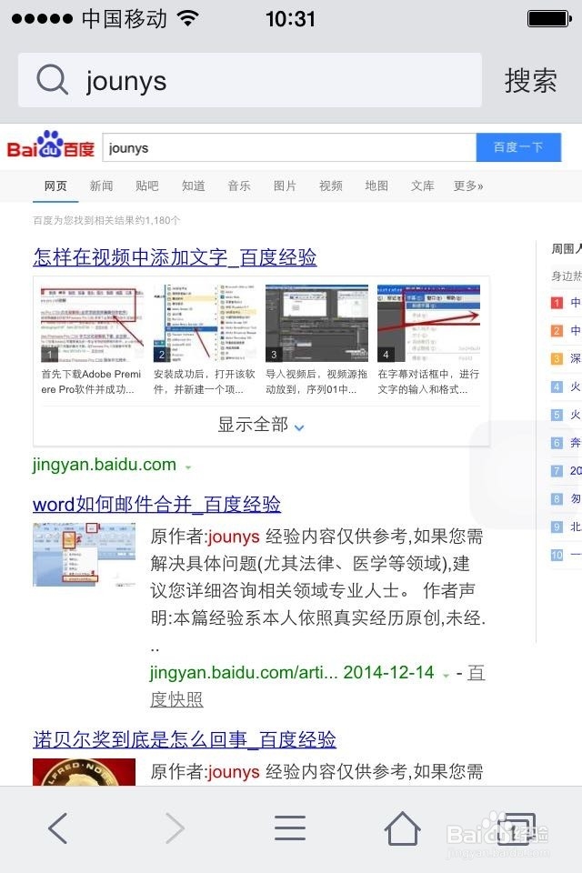The width and height of the screenshot is (582, 873).
Task: Open step 2 thumbnail about 安装成功后
Action: point(205,323)
